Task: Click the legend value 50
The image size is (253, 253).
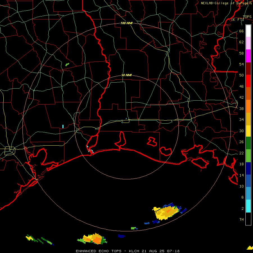Action: (241, 75)
